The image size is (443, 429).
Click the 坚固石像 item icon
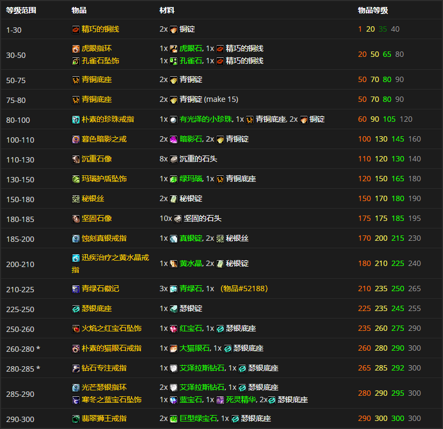click(76, 219)
